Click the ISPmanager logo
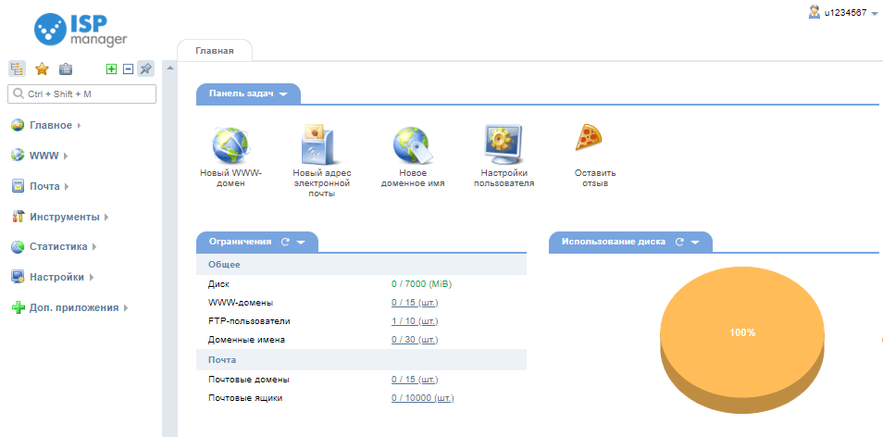This screenshot has height=437, width=883. (x=81, y=30)
